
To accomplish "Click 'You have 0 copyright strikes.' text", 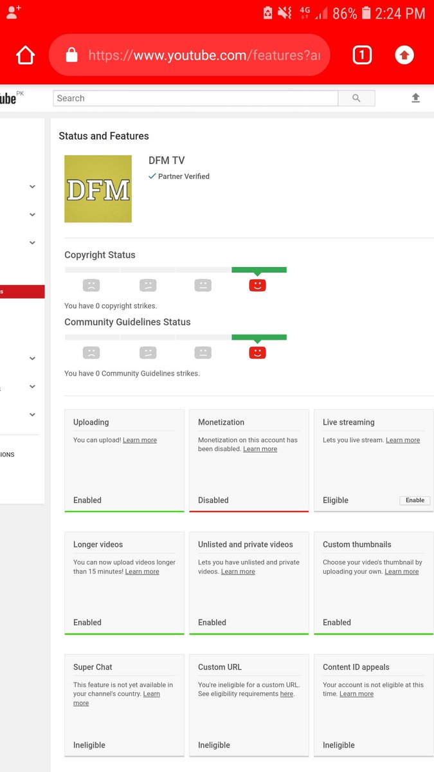I will tap(111, 306).
